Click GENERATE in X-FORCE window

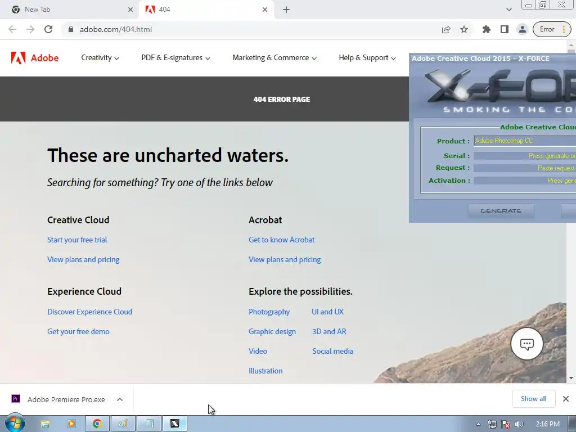[x=501, y=211]
